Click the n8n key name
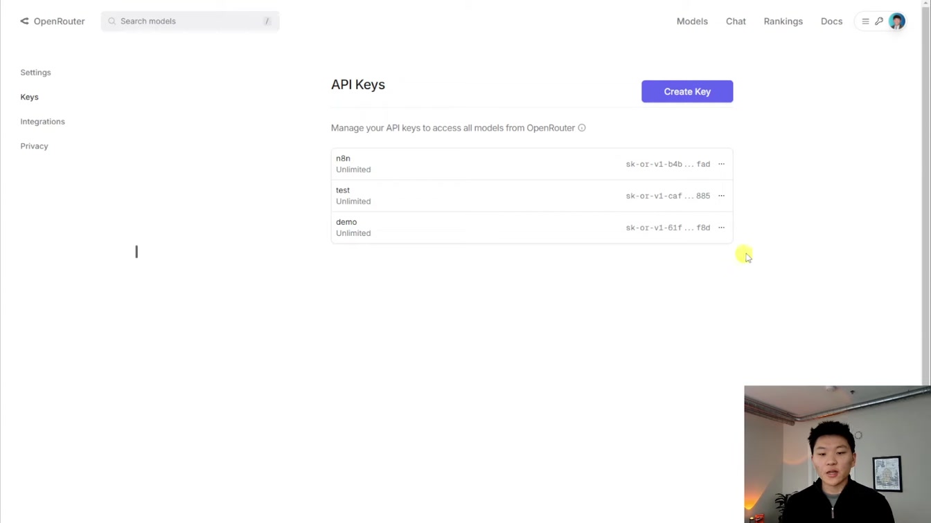Screen dimensions: 931x523 (343, 158)
